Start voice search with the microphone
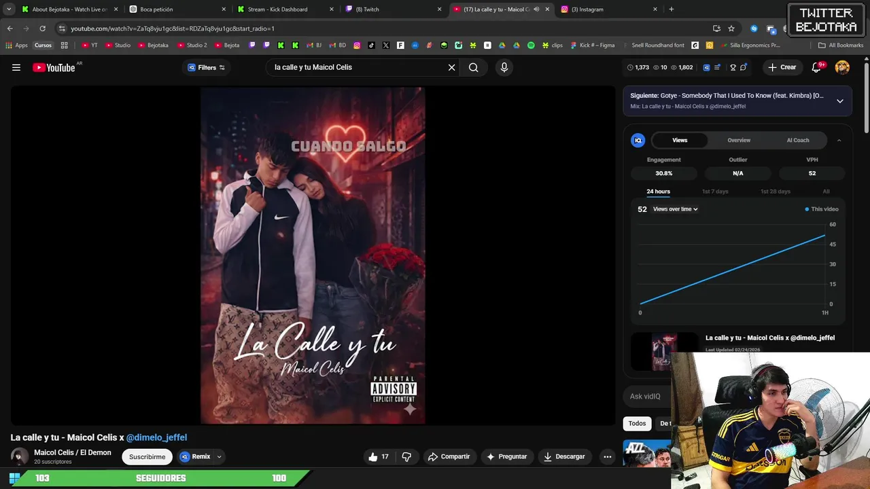Image resolution: width=870 pixels, height=489 pixels. coord(504,67)
